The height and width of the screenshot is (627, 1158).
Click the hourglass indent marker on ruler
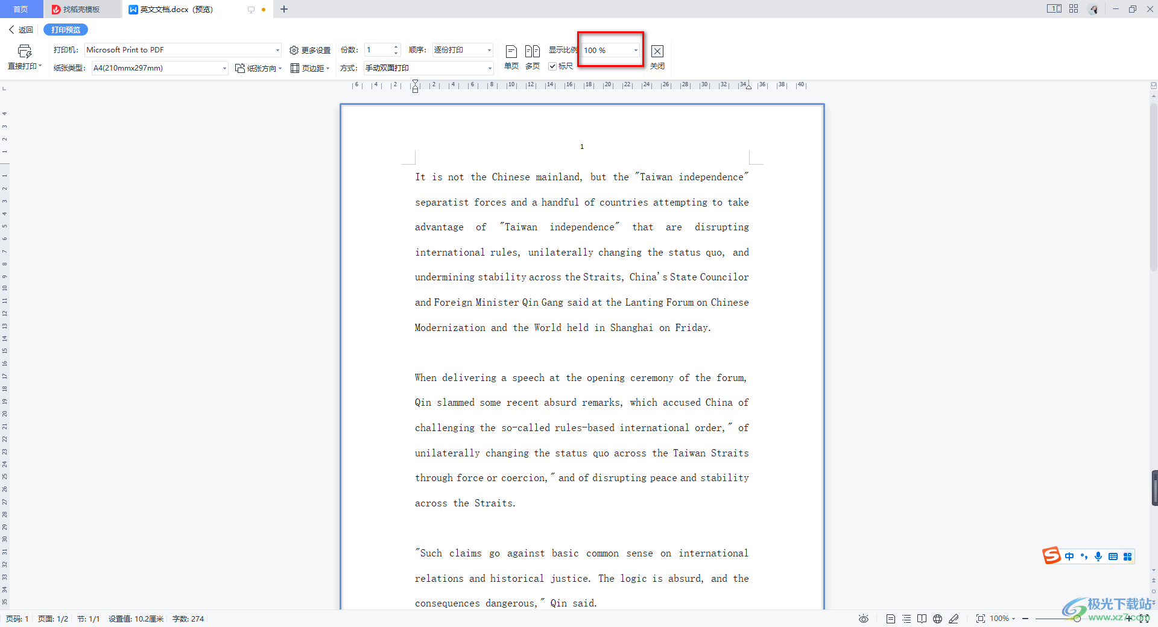coord(415,86)
